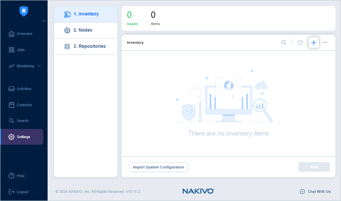Click the 0 Items counter
The image size is (341, 201).
pyautogui.click(x=155, y=18)
